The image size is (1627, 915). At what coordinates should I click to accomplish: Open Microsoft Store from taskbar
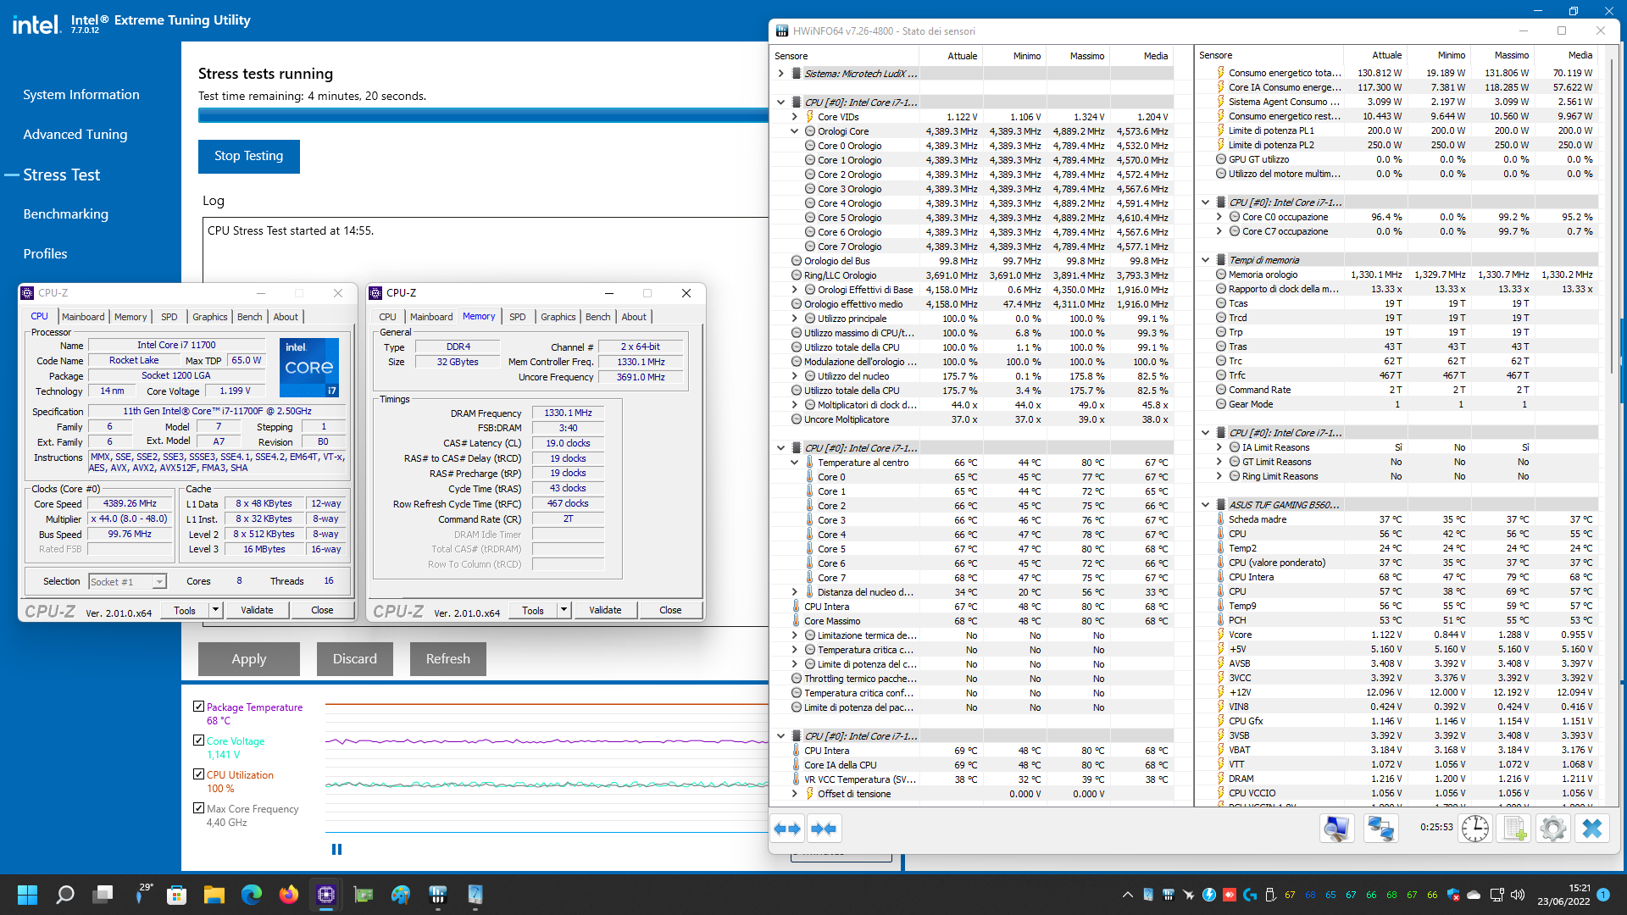point(176,895)
